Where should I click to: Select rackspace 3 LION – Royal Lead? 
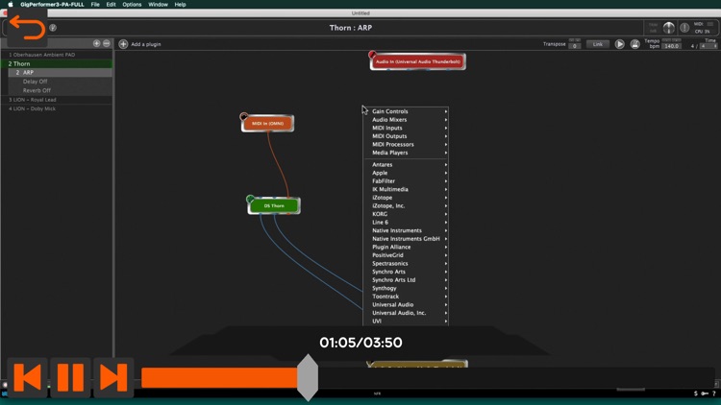[x=57, y=100]
